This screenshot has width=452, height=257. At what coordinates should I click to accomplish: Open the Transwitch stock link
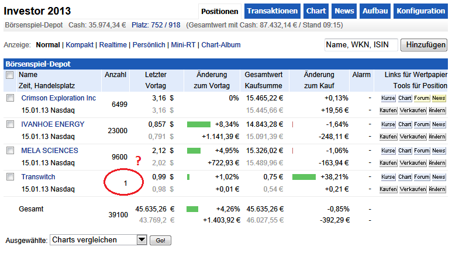click(37, 176)
